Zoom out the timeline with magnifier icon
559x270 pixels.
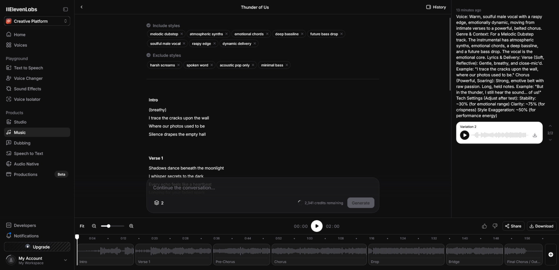[94, 226]
